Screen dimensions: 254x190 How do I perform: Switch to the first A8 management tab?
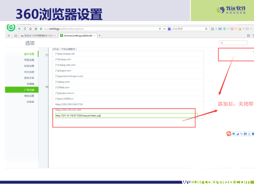pyautogui.click(x=38, y=35)
